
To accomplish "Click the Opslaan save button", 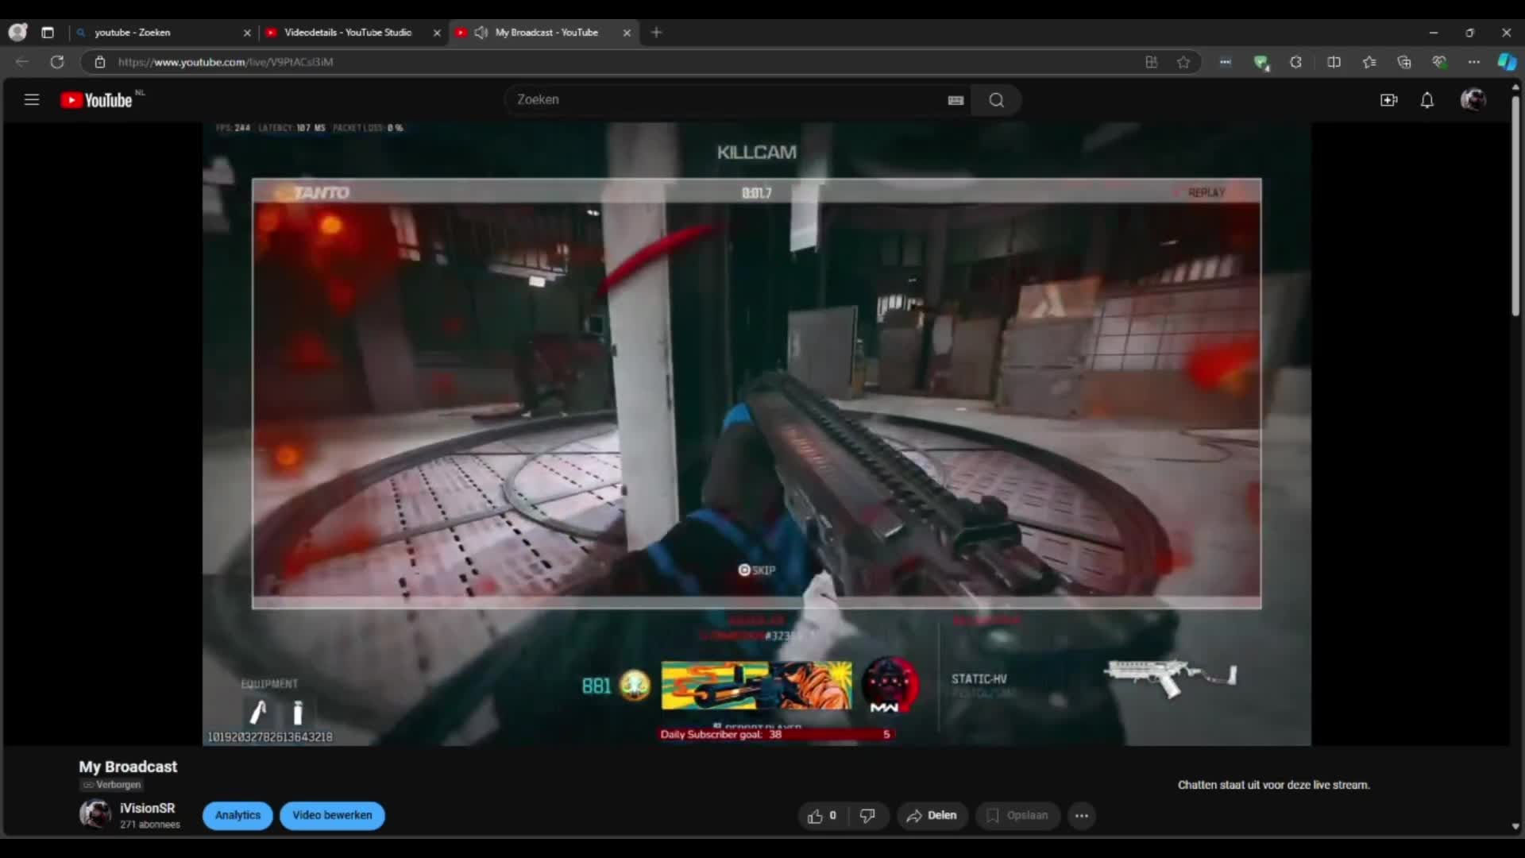I will tap(1017, 815).
